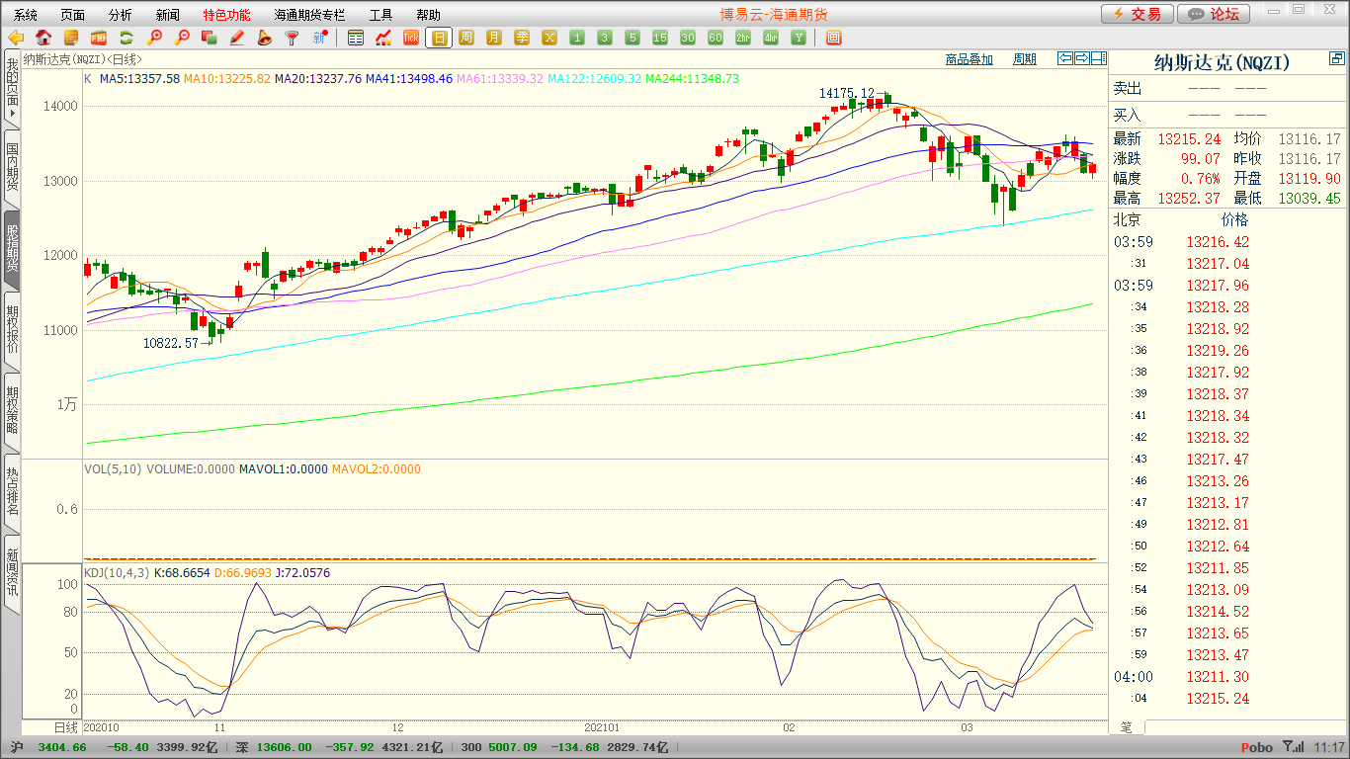Open 工具 menu

pyautogui.click(x=380, y=15)
